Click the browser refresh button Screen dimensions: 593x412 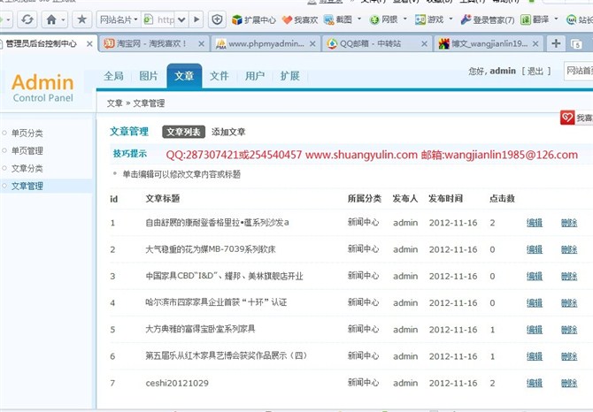tap(27, 19)
